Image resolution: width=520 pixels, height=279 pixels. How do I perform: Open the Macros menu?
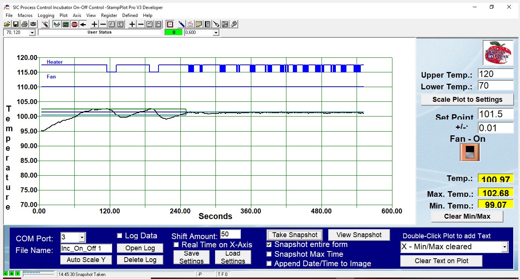[25, 15]
